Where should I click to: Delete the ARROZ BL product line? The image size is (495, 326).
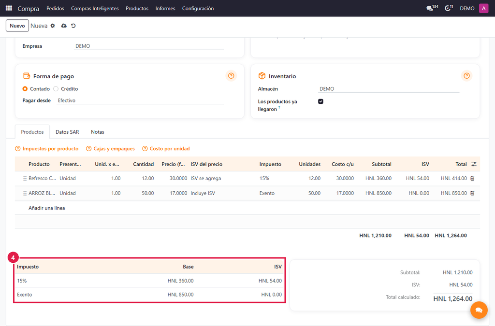(x=472, y=193)
